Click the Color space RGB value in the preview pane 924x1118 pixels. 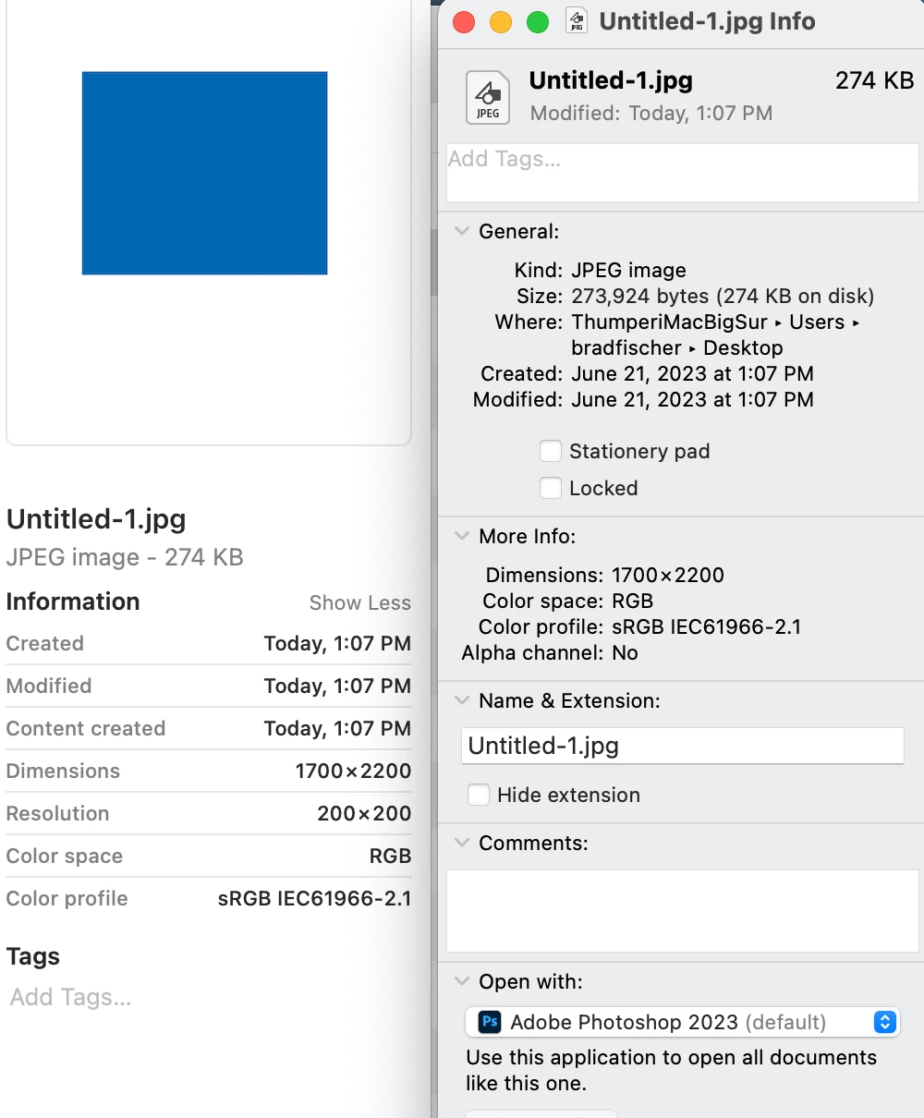[390, 856]
